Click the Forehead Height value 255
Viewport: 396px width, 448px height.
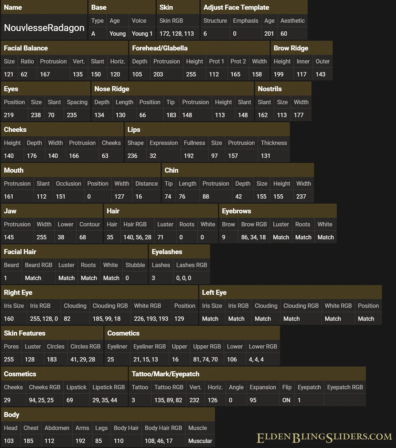pyautogui.click(x=191, y=74)
